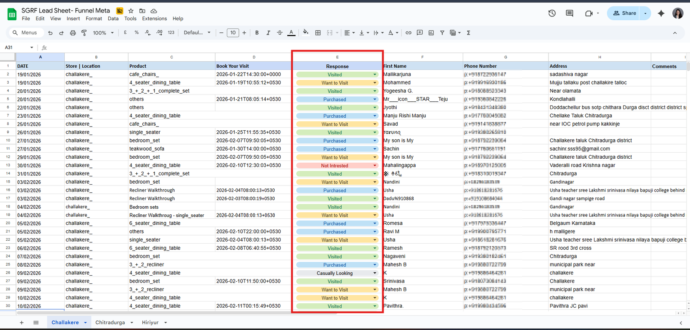Insert chart using the toolbar icon

[x=431, y=33]
